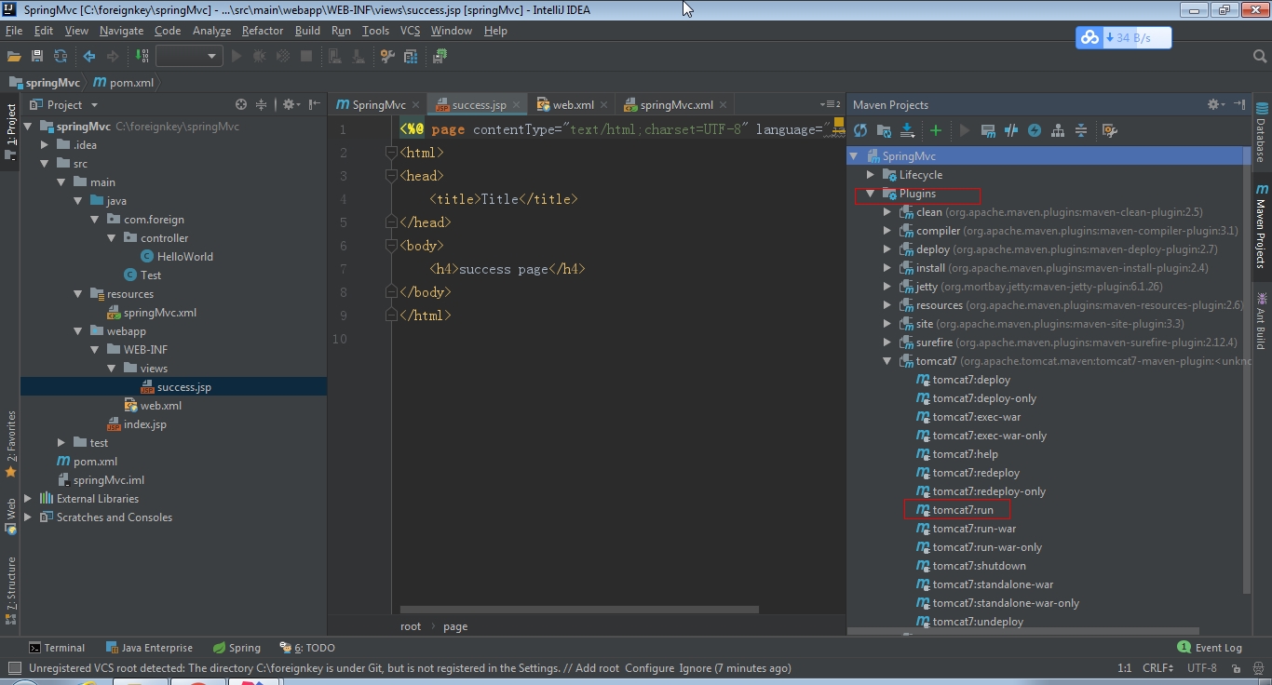Collapse all in Maven Projects toolbar

1081,130
